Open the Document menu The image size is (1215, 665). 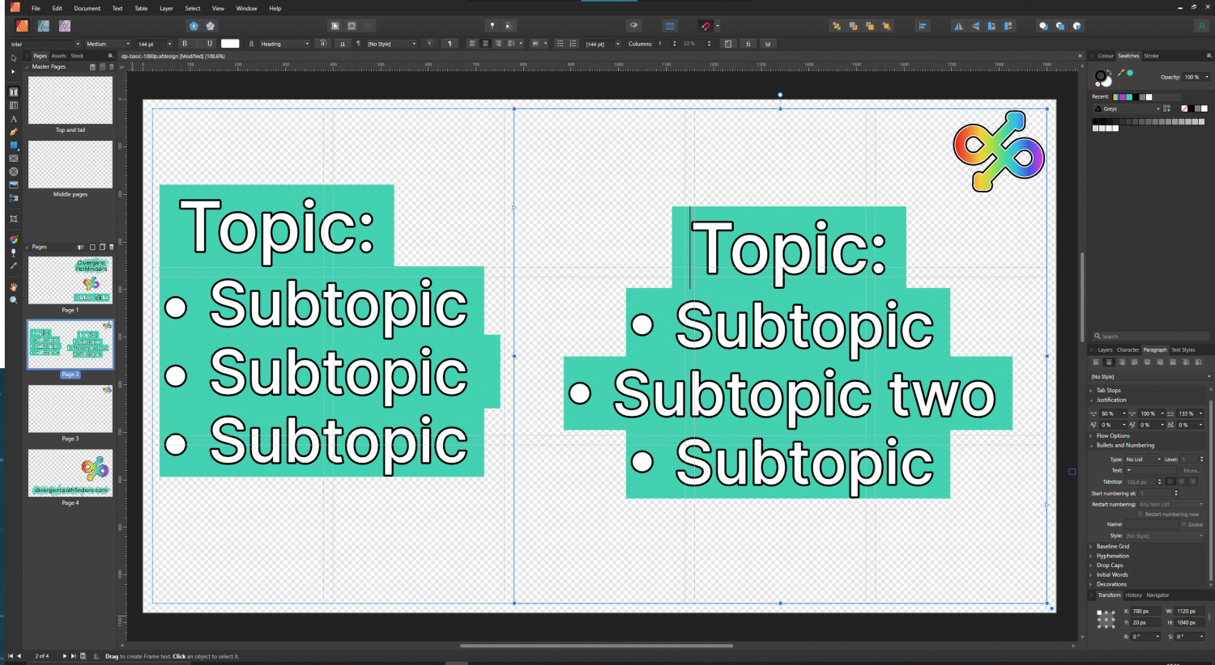pos(87,8)
